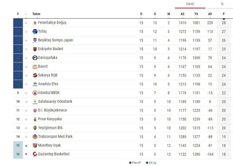Switch to the Genel tab
Viewport: 233px width, 166px height.
pyautogui.click(x=190, y=4)
